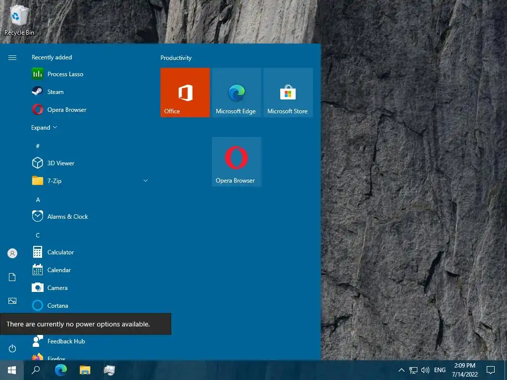Open the user account icon
The width and height of the screenshot is (507, 380).
[12, 253]
